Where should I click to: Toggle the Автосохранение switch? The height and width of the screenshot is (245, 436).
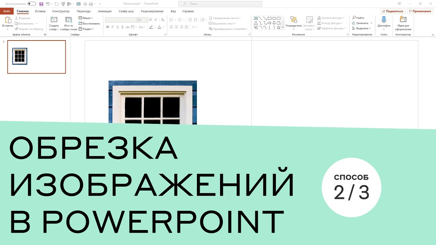pos(32,4)
